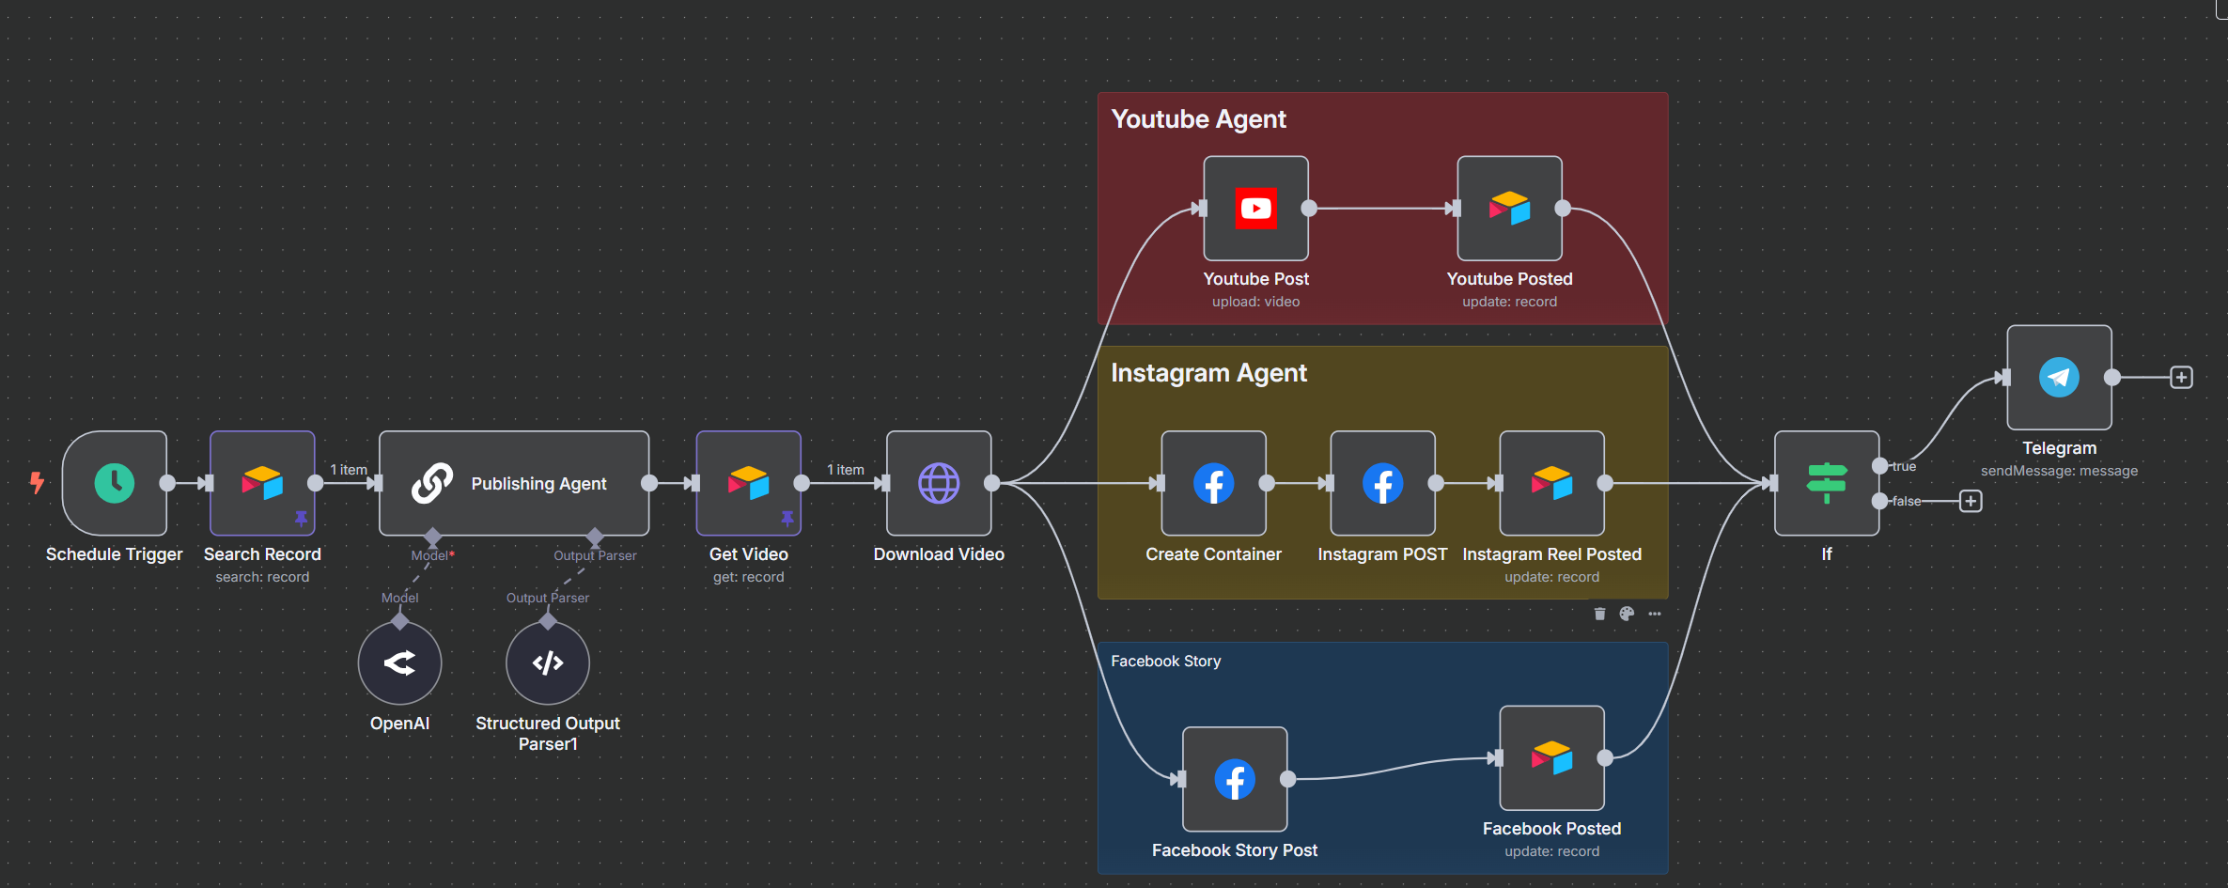
Task: Delete the Instagram Agent sticky note
Action: pos(1599,614)
